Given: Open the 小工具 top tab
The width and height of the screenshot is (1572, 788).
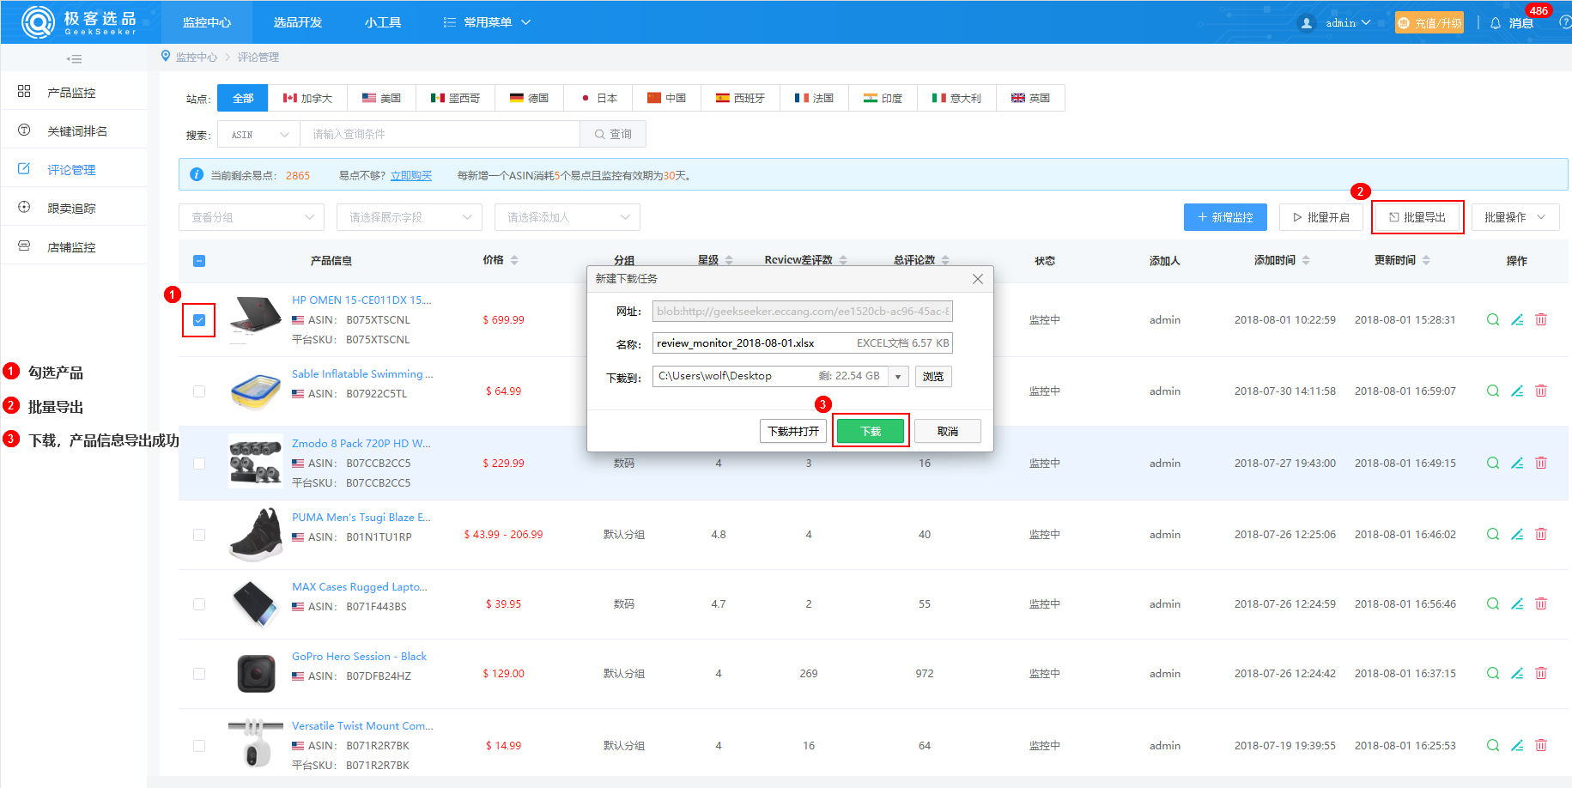Looking at the screenshot, I should coord(383,22).
